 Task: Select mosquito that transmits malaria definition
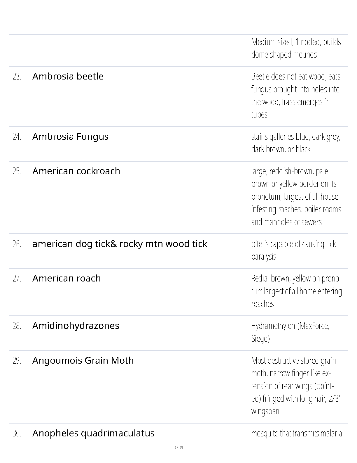tap(297, 433)
